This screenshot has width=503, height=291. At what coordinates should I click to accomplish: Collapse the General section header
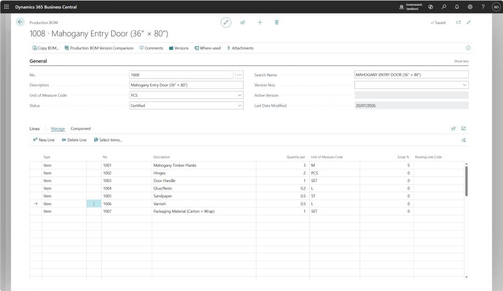pos(38,61)
